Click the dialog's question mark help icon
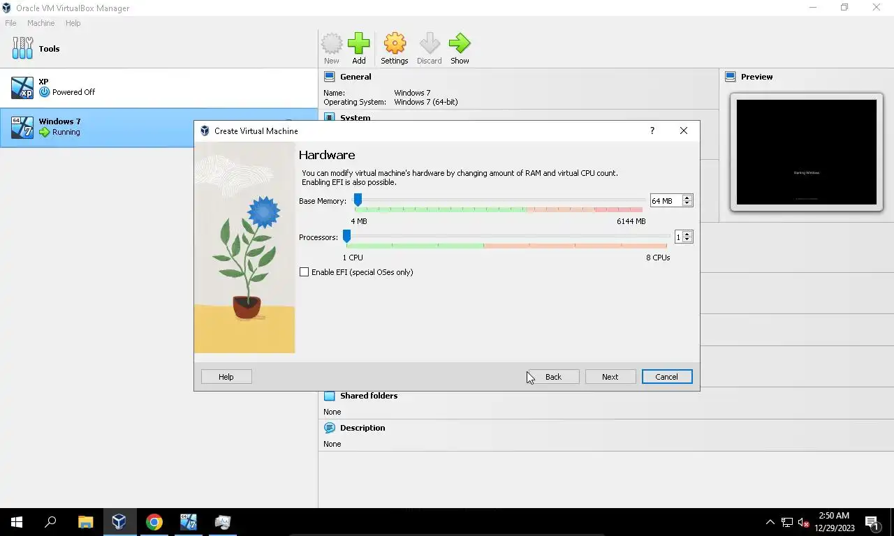The width and height of the screenshot is (894, 536). point(652,131)
